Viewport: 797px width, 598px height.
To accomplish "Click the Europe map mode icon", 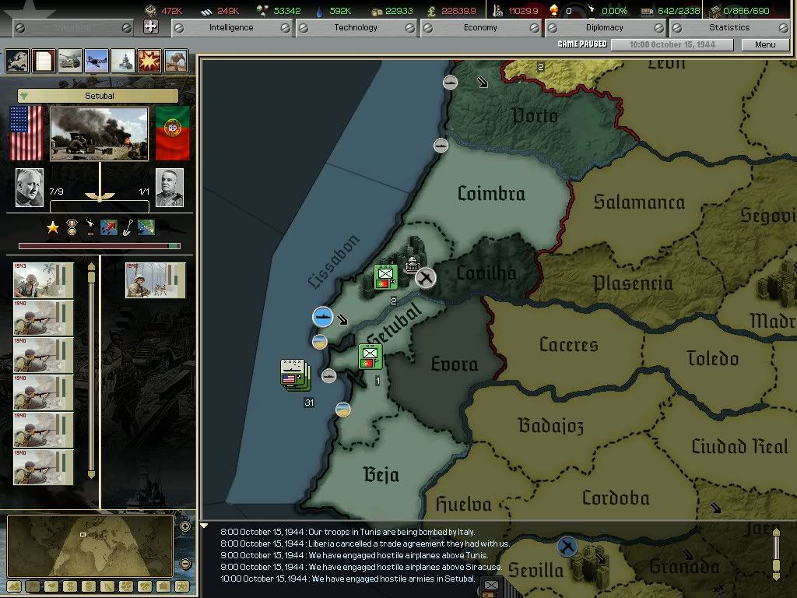I will 17,60.
